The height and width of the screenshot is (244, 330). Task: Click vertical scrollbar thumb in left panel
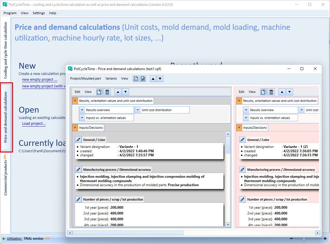pos(228,145)
